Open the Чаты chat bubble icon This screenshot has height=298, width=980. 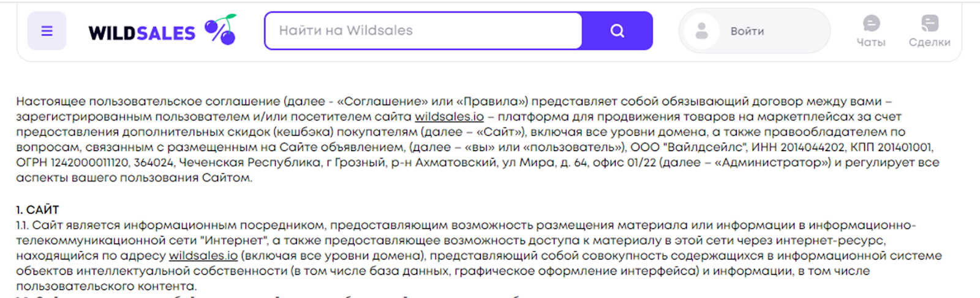pos(871,23)
